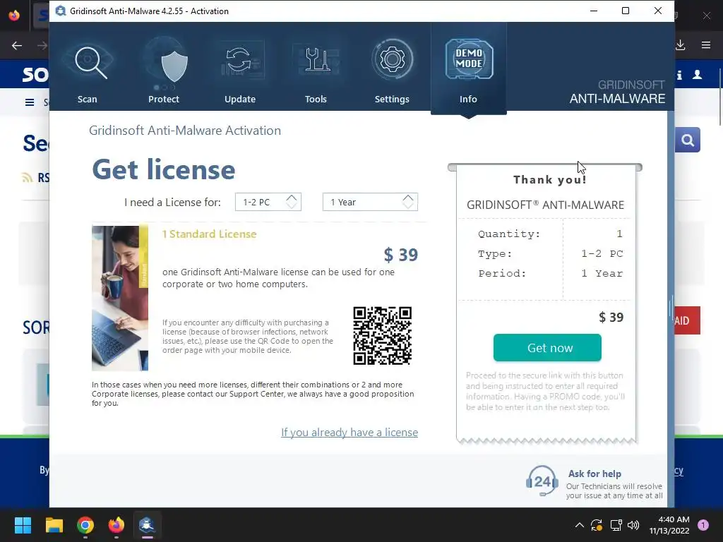Select the Scan tab label
The width and height of the screenshot is (723, 542).
(87, 99)
